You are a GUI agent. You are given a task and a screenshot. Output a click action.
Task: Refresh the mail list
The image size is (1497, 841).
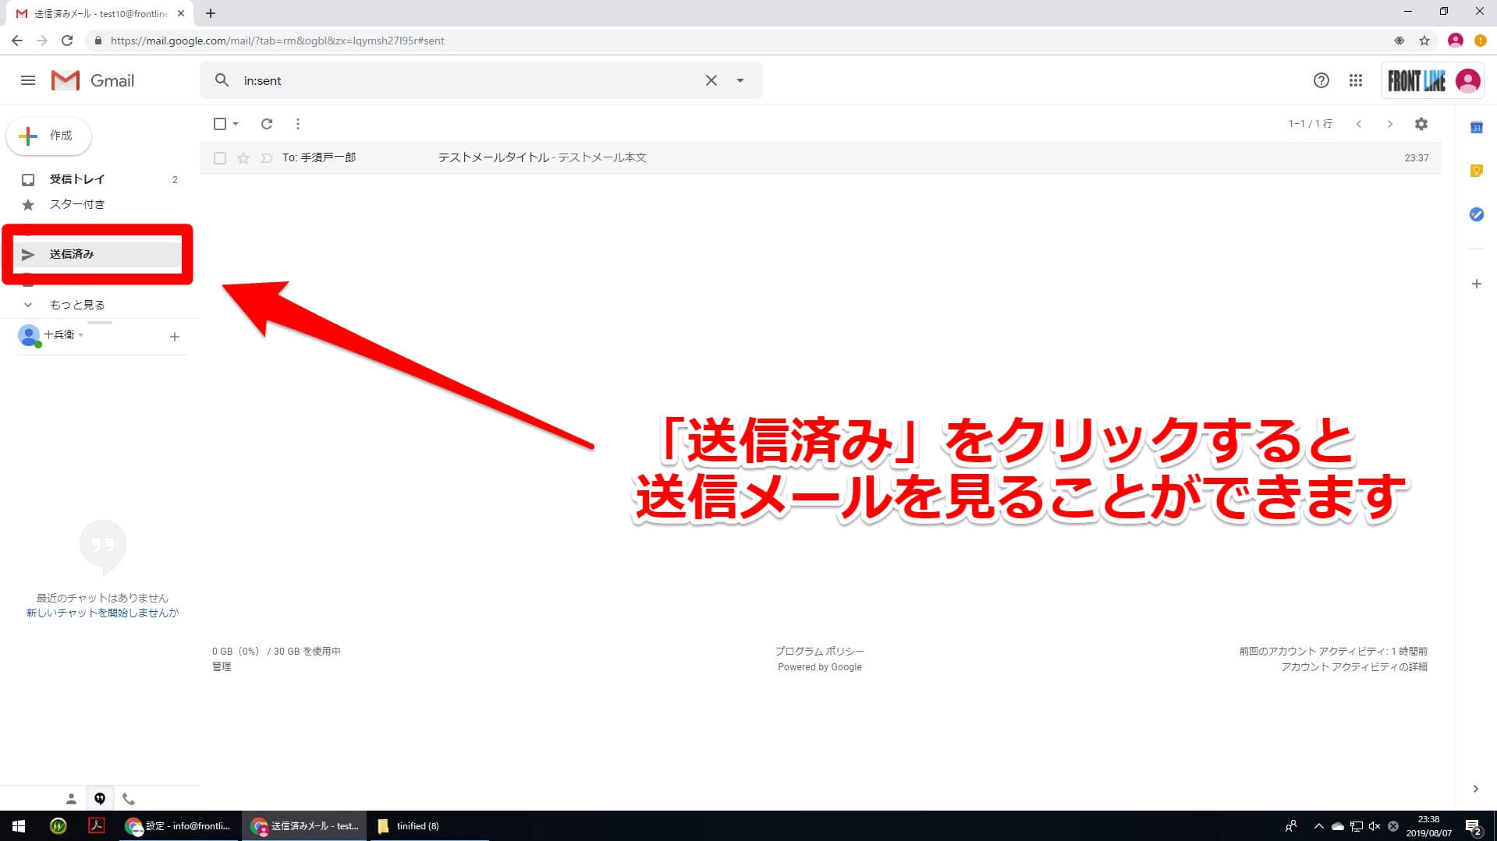pyautogui.click(x=267, y=124)
